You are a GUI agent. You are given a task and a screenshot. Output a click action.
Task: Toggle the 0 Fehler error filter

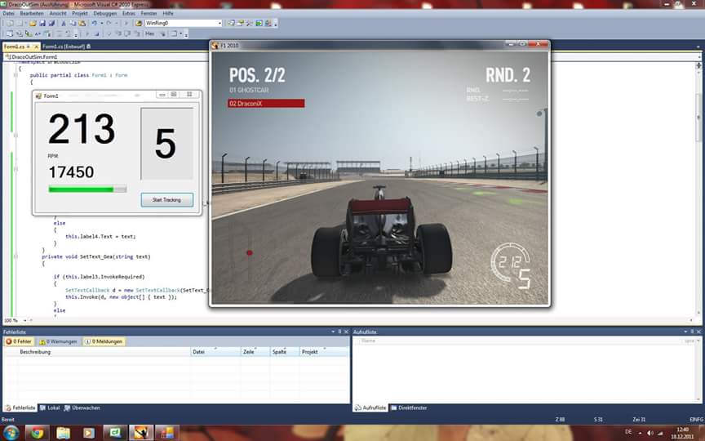tap(19, 341)
